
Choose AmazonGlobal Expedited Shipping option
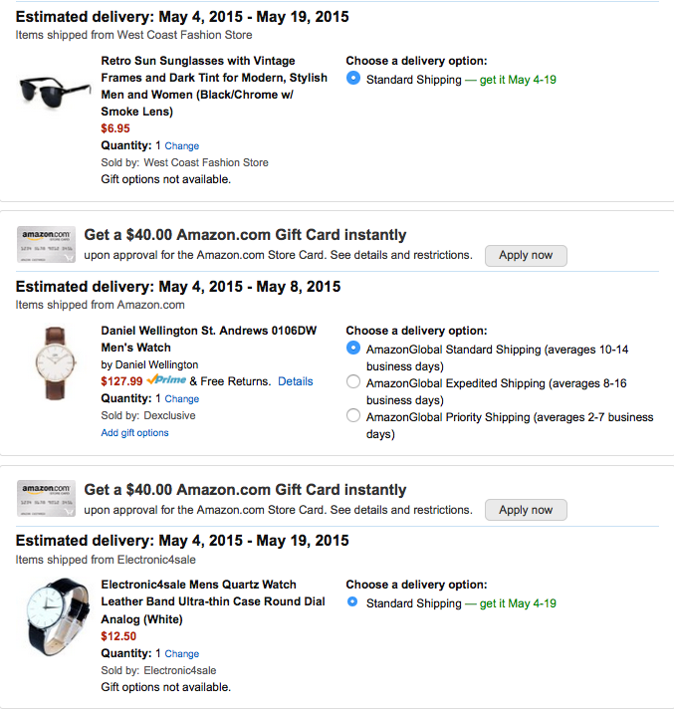(353, 382)
